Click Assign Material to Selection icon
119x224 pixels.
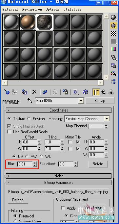click(25, 92)
